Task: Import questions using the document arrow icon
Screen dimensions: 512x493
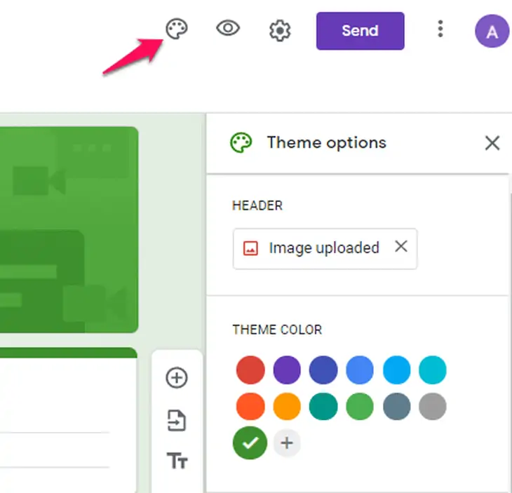Action: point(177,420)
